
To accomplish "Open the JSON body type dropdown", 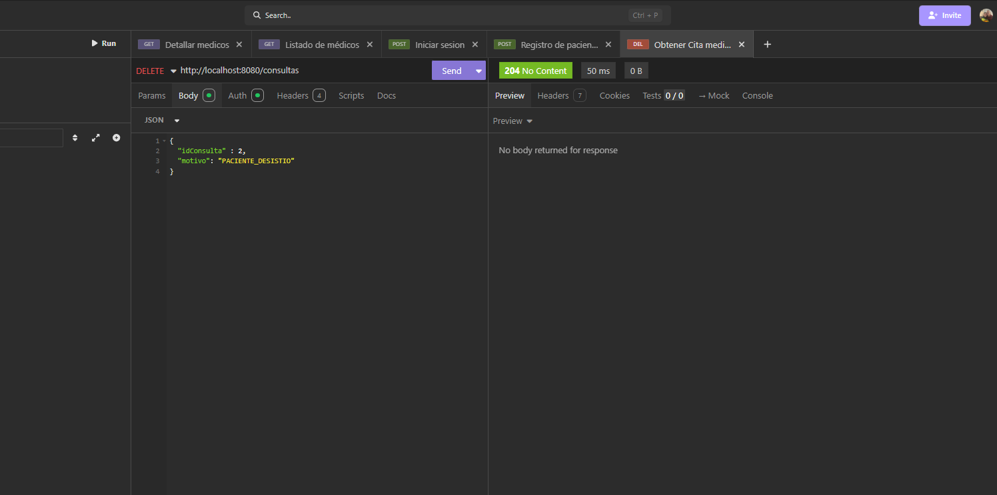I will pyautogui.click(x=162, y=120).
